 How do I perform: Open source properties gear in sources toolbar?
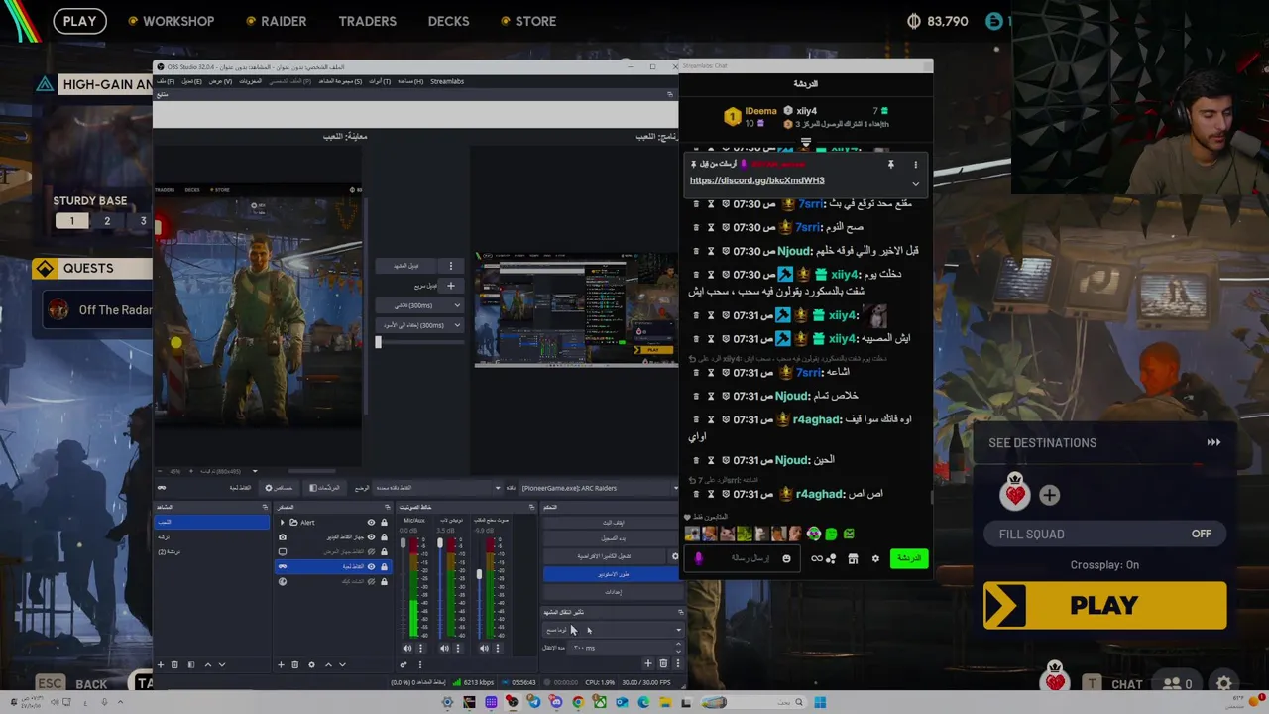(x=311, y=665)
